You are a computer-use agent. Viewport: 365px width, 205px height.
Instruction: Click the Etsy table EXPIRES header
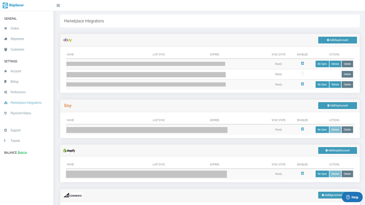[215, 120]
